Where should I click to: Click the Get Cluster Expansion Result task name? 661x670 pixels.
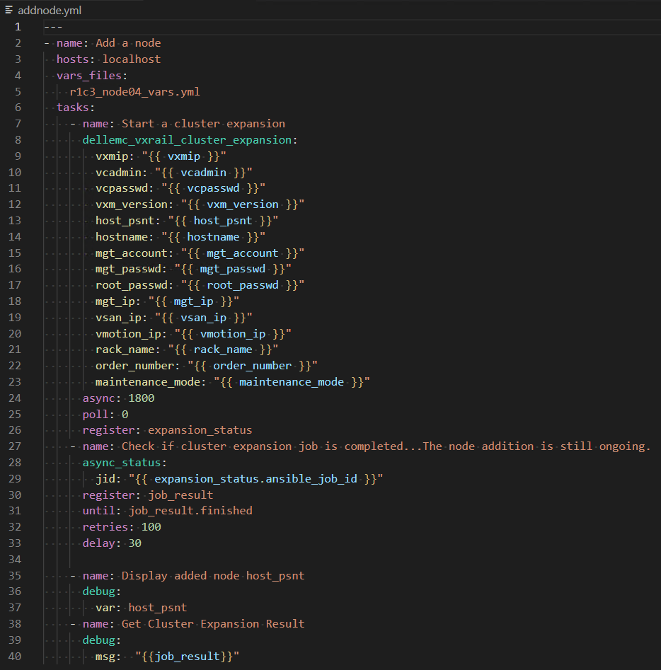point(213,624)
